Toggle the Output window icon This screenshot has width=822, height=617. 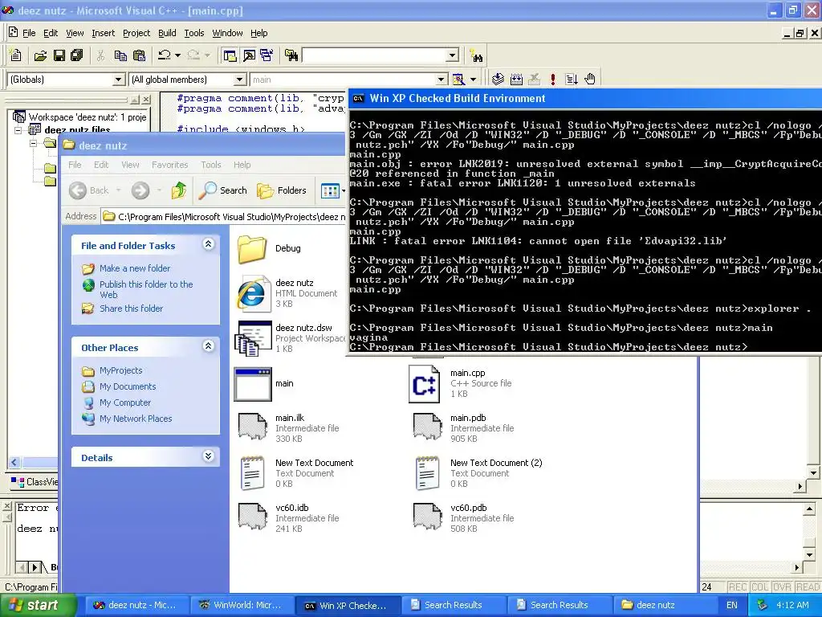(x=249, y=55)
